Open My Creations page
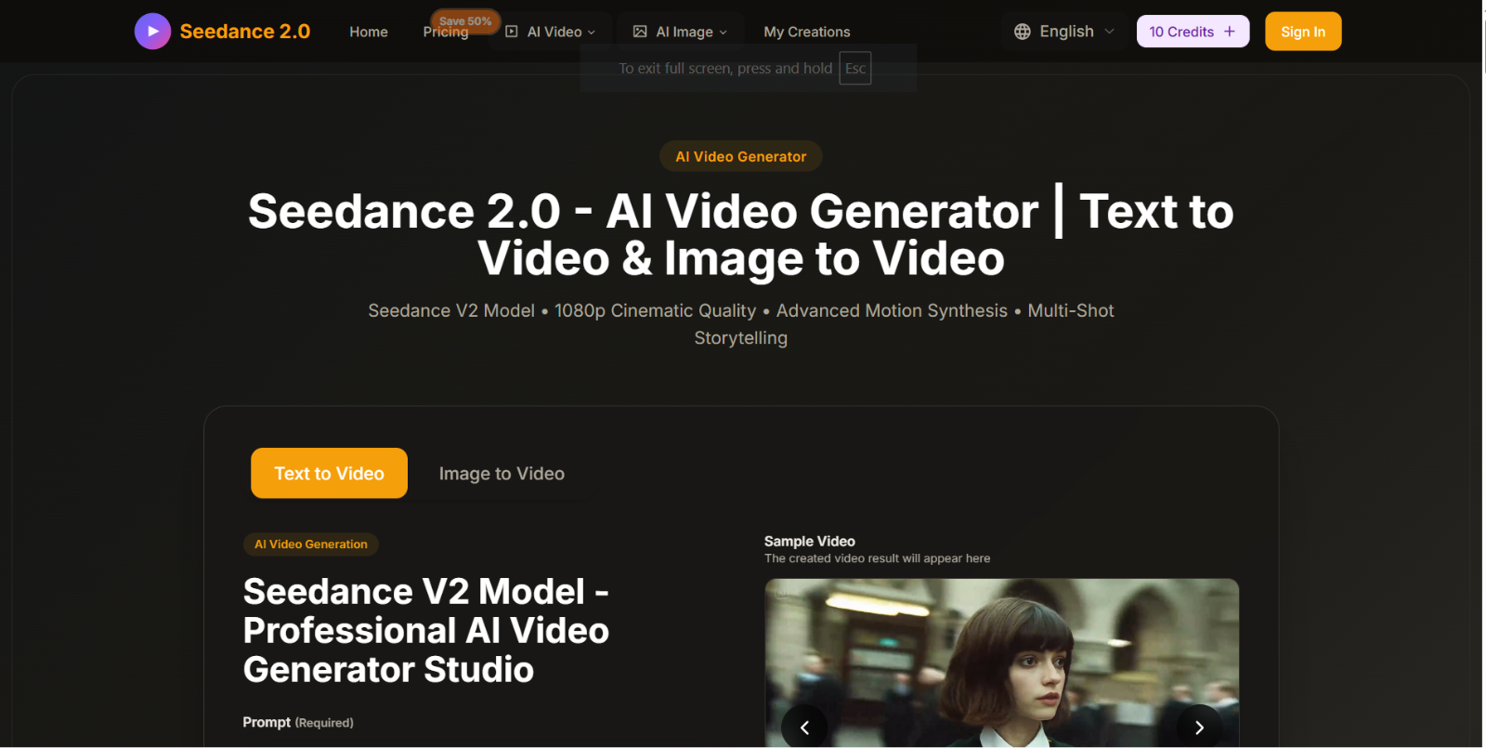This screenshot has height=748, width=1486. (x=807, y=32)
